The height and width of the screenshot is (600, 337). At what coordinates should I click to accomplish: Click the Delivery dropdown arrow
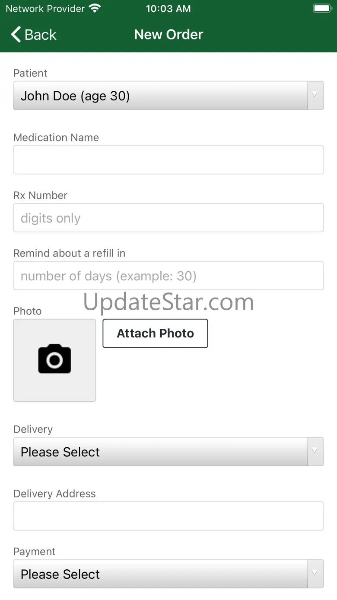tap(315, 452)
